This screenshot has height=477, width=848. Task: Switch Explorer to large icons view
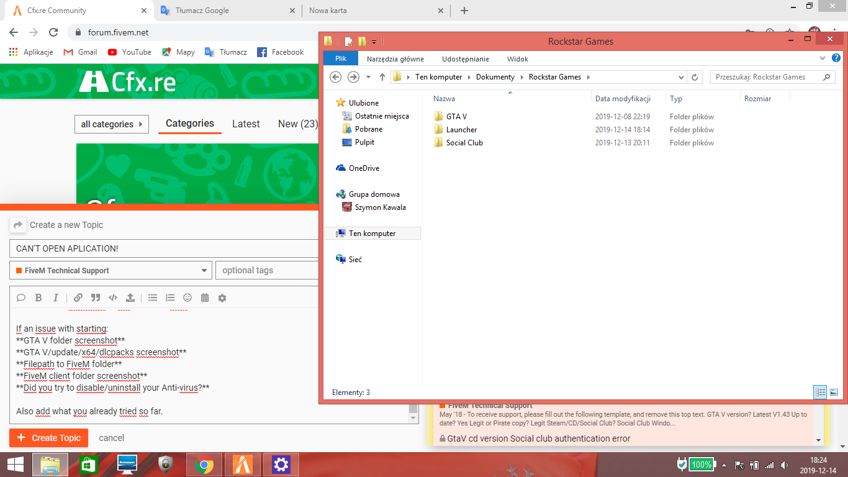pyautogui.click(x=834, y=392)
